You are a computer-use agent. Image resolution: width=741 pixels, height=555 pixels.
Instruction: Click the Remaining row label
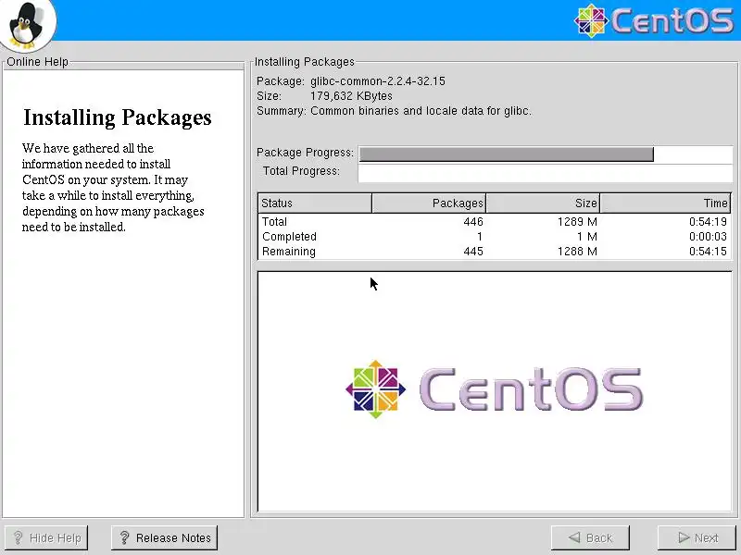(289, 251)
